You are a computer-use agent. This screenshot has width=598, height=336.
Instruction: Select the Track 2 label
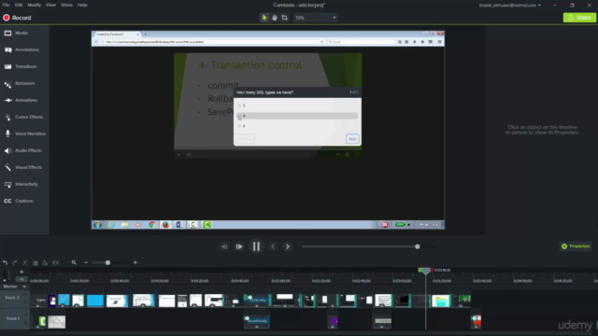(x=12, y=298)
